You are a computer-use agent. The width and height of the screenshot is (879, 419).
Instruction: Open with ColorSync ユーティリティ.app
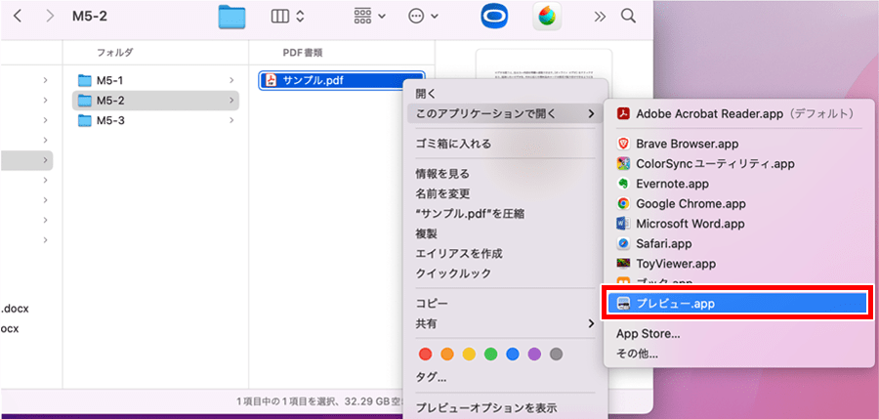tap(738, 164)
